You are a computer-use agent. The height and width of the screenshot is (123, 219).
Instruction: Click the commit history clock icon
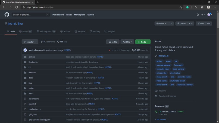click(133, 50)
